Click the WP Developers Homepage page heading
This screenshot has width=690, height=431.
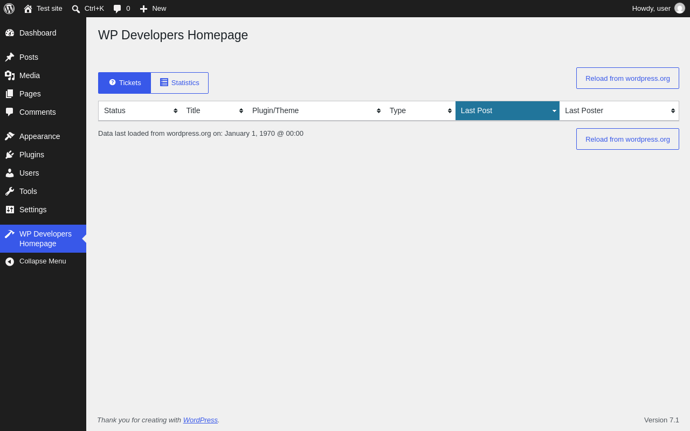point(173,35)
